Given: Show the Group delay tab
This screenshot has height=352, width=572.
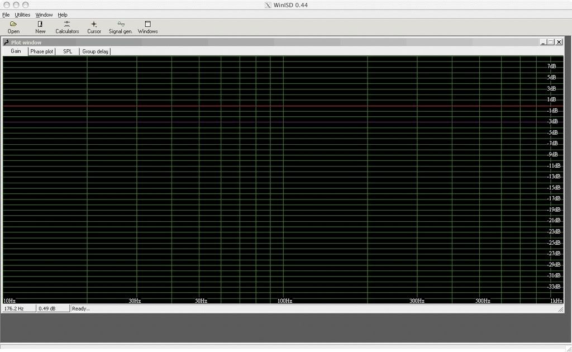Looking at the screenshot, I should (96, 51).
